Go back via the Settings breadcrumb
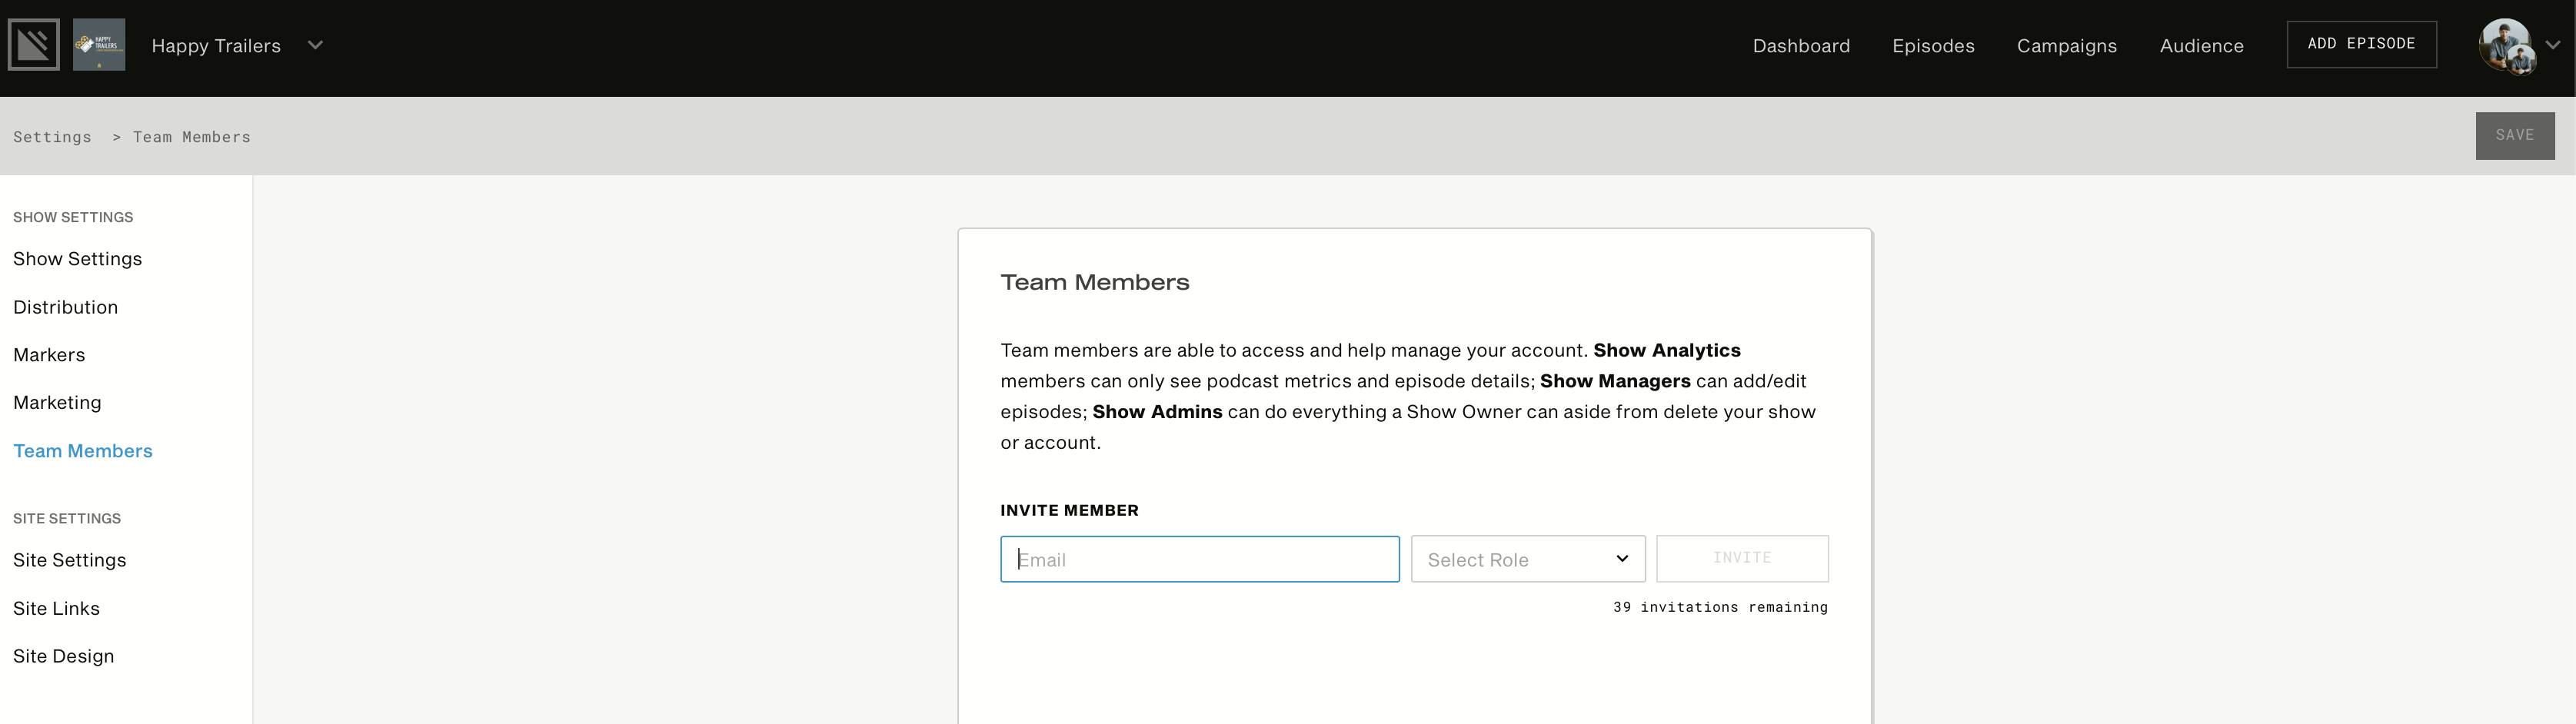The height and width of the screenshot is (724, 2576). [53, 137]
